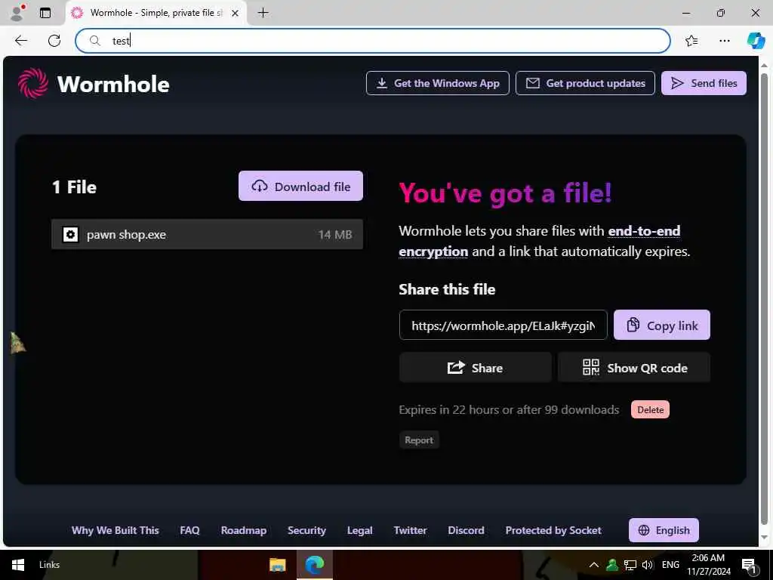Open the FAQ footer link

click(x=189, y=530)
